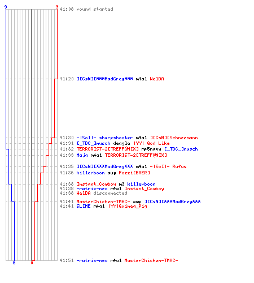Click Instant_Cowboy attacker name at 41:38
This screenshot has width=254, height=283.
point(96,184)
